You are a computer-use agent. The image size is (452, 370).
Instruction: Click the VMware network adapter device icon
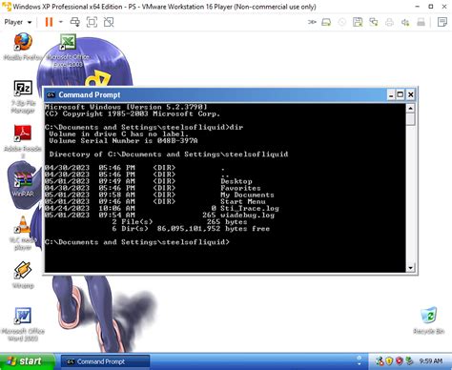(x=374, y=22)
